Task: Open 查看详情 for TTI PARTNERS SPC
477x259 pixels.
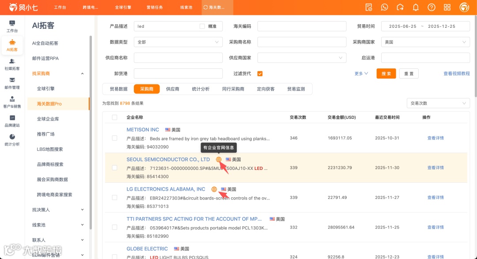Action: 435,227
